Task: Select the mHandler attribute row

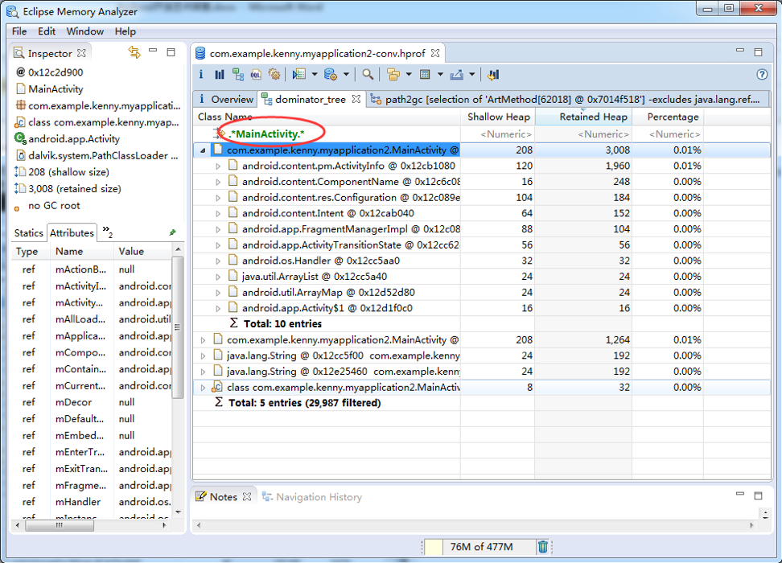Action: pyautogui.click(x=91, y=502)
